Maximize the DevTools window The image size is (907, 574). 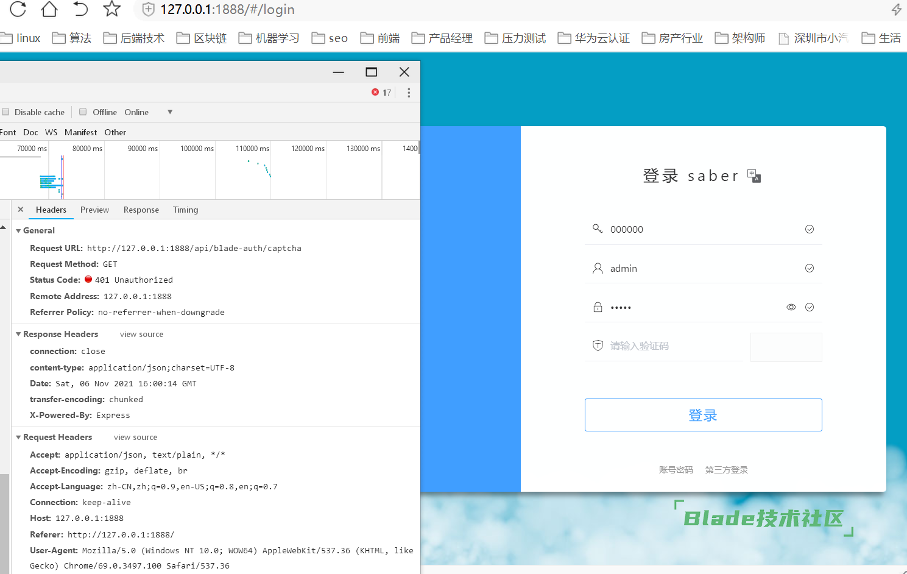tap(371, 72)
